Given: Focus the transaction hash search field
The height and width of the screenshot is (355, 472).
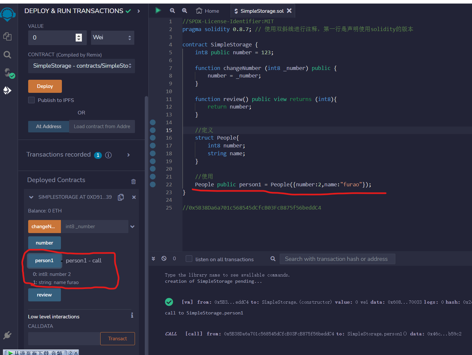Looking at the screenshot, I should coord(337,259).
